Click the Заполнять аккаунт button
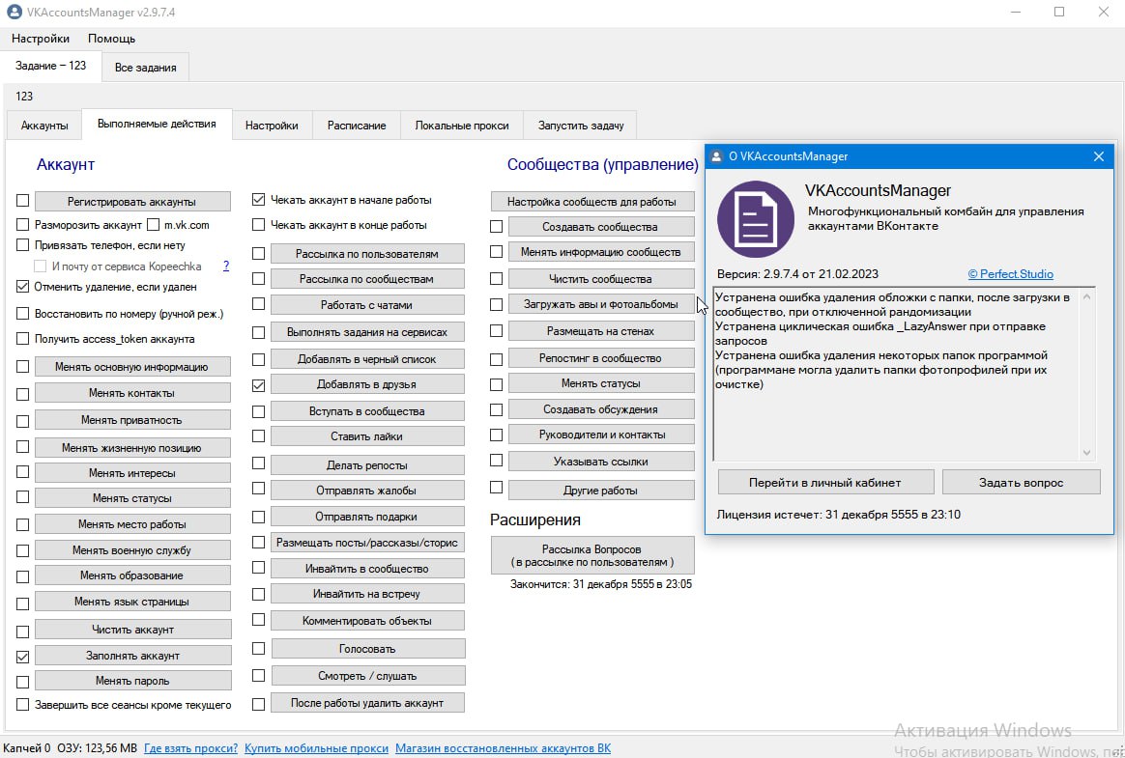 [132, 656]
